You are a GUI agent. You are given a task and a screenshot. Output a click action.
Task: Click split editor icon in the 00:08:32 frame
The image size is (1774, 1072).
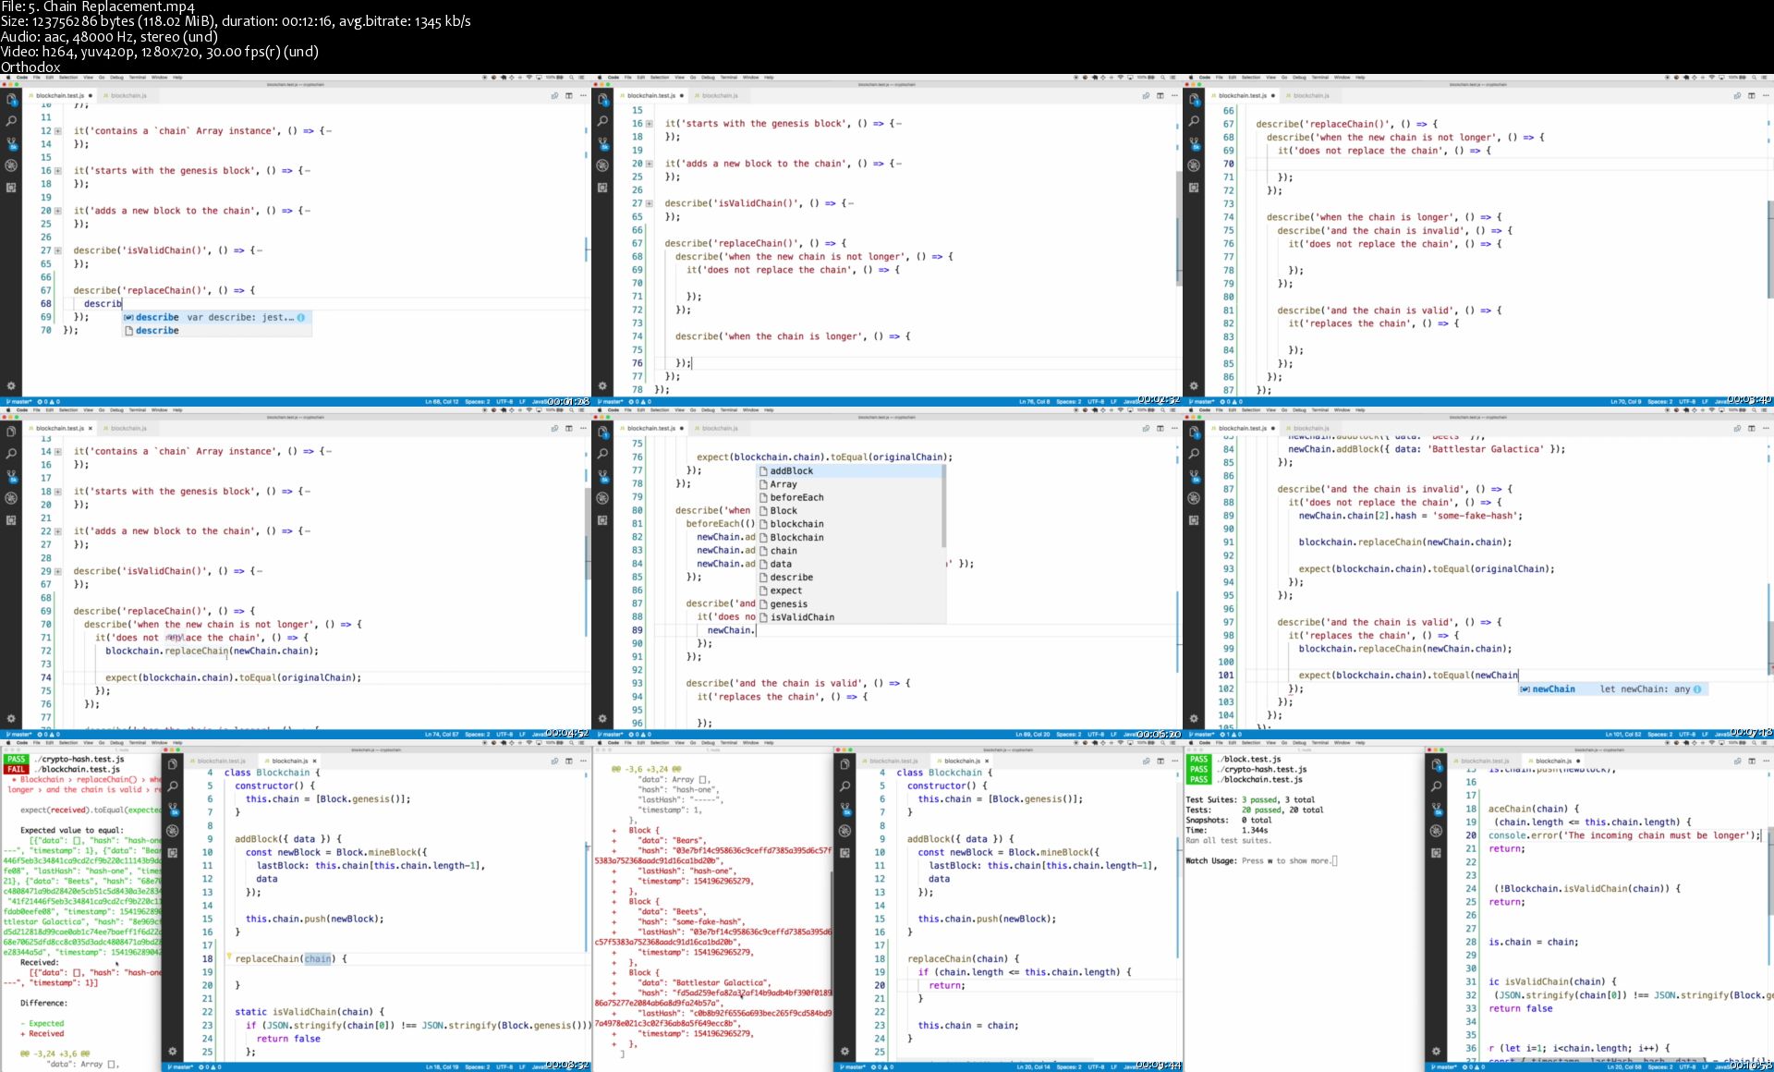(568, 761)
